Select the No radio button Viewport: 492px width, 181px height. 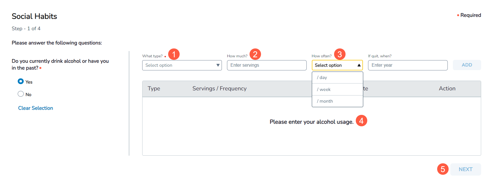pos(21,94)
